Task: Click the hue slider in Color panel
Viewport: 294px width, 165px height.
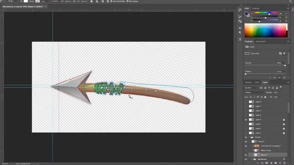Action: point(266,13)
